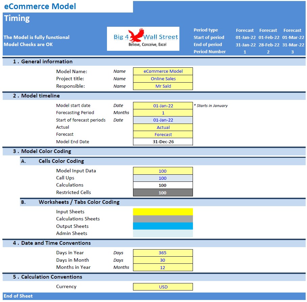Screen dimensions: 307x302
Task: Click the 01-Feb-22 start of period cell
Action: [x=269, y=37]
